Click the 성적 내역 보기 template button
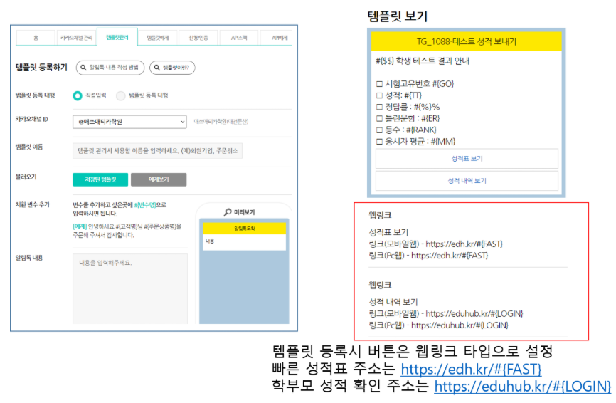 point(467,181)
